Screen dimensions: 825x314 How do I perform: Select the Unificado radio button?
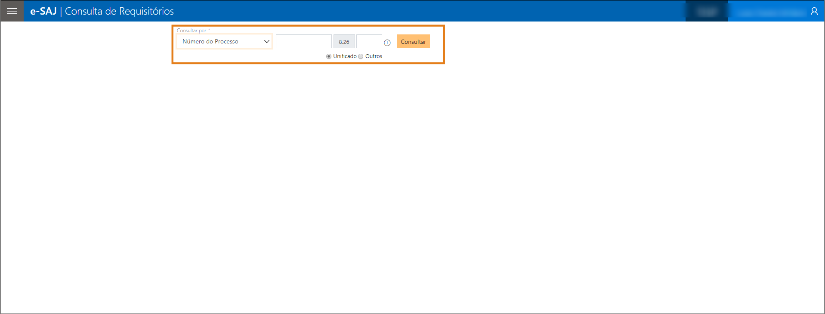(329, 56)
